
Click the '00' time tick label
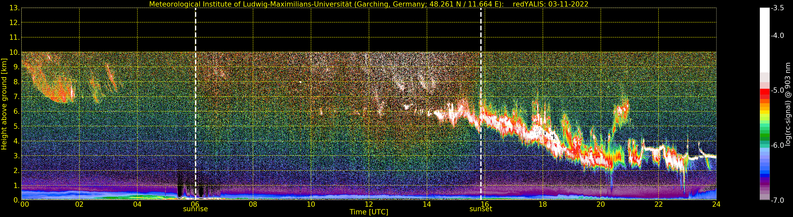[25, 204]
